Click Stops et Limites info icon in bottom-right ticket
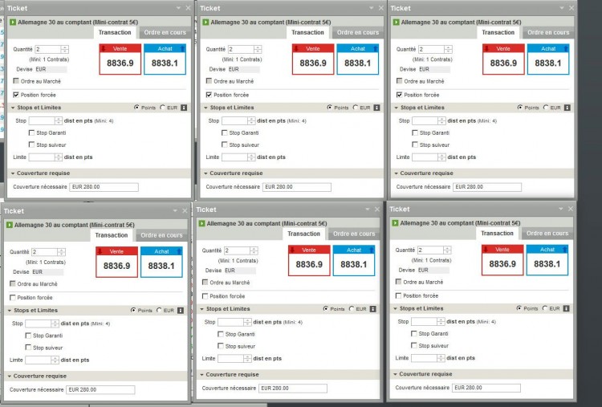The height and width of the screenshot is (407, 602). [566, 308]
